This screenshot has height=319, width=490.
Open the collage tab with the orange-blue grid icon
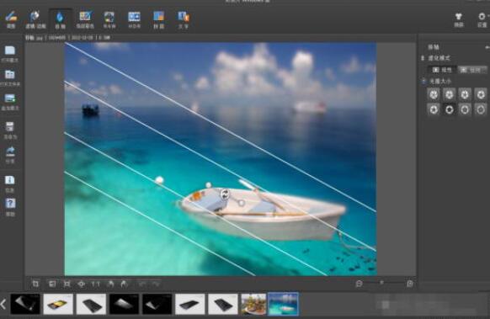(159, 19)
